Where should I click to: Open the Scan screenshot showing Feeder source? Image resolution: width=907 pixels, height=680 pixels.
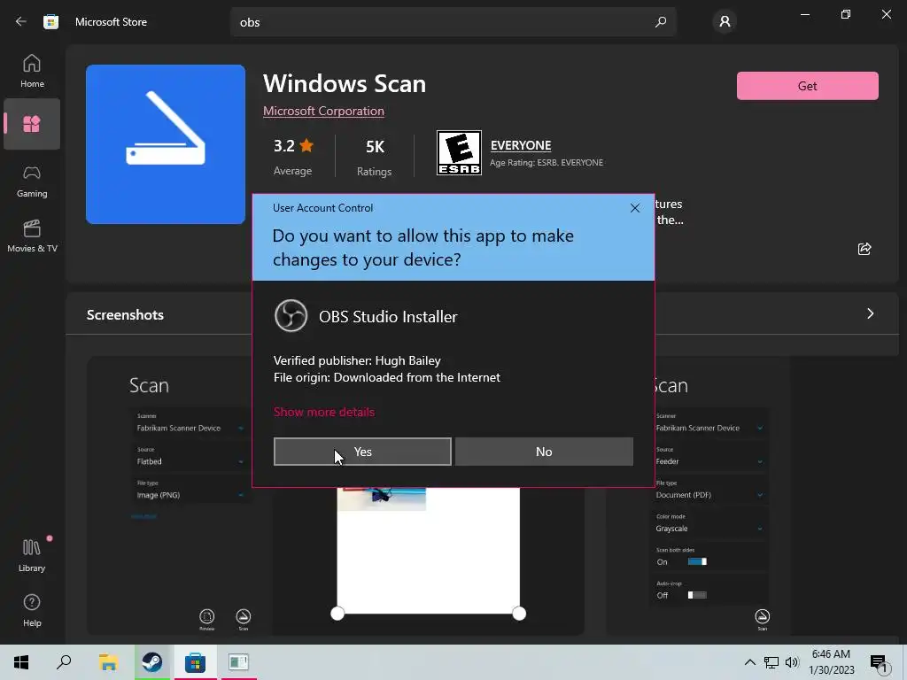pyautogui.click(x=698, y=496)
